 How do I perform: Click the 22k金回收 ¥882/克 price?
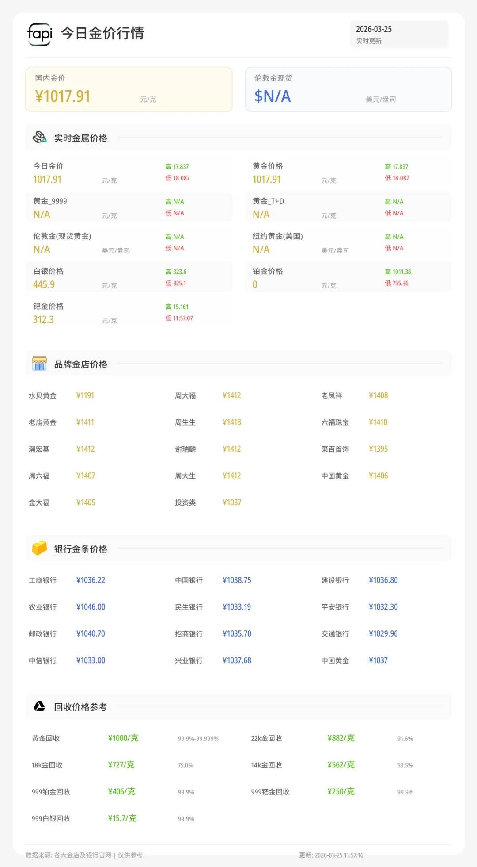[341, 738]
